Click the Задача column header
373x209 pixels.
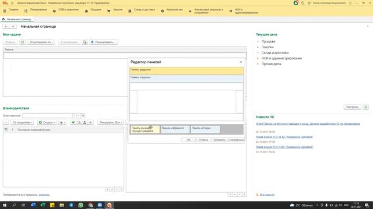(125, 49)
